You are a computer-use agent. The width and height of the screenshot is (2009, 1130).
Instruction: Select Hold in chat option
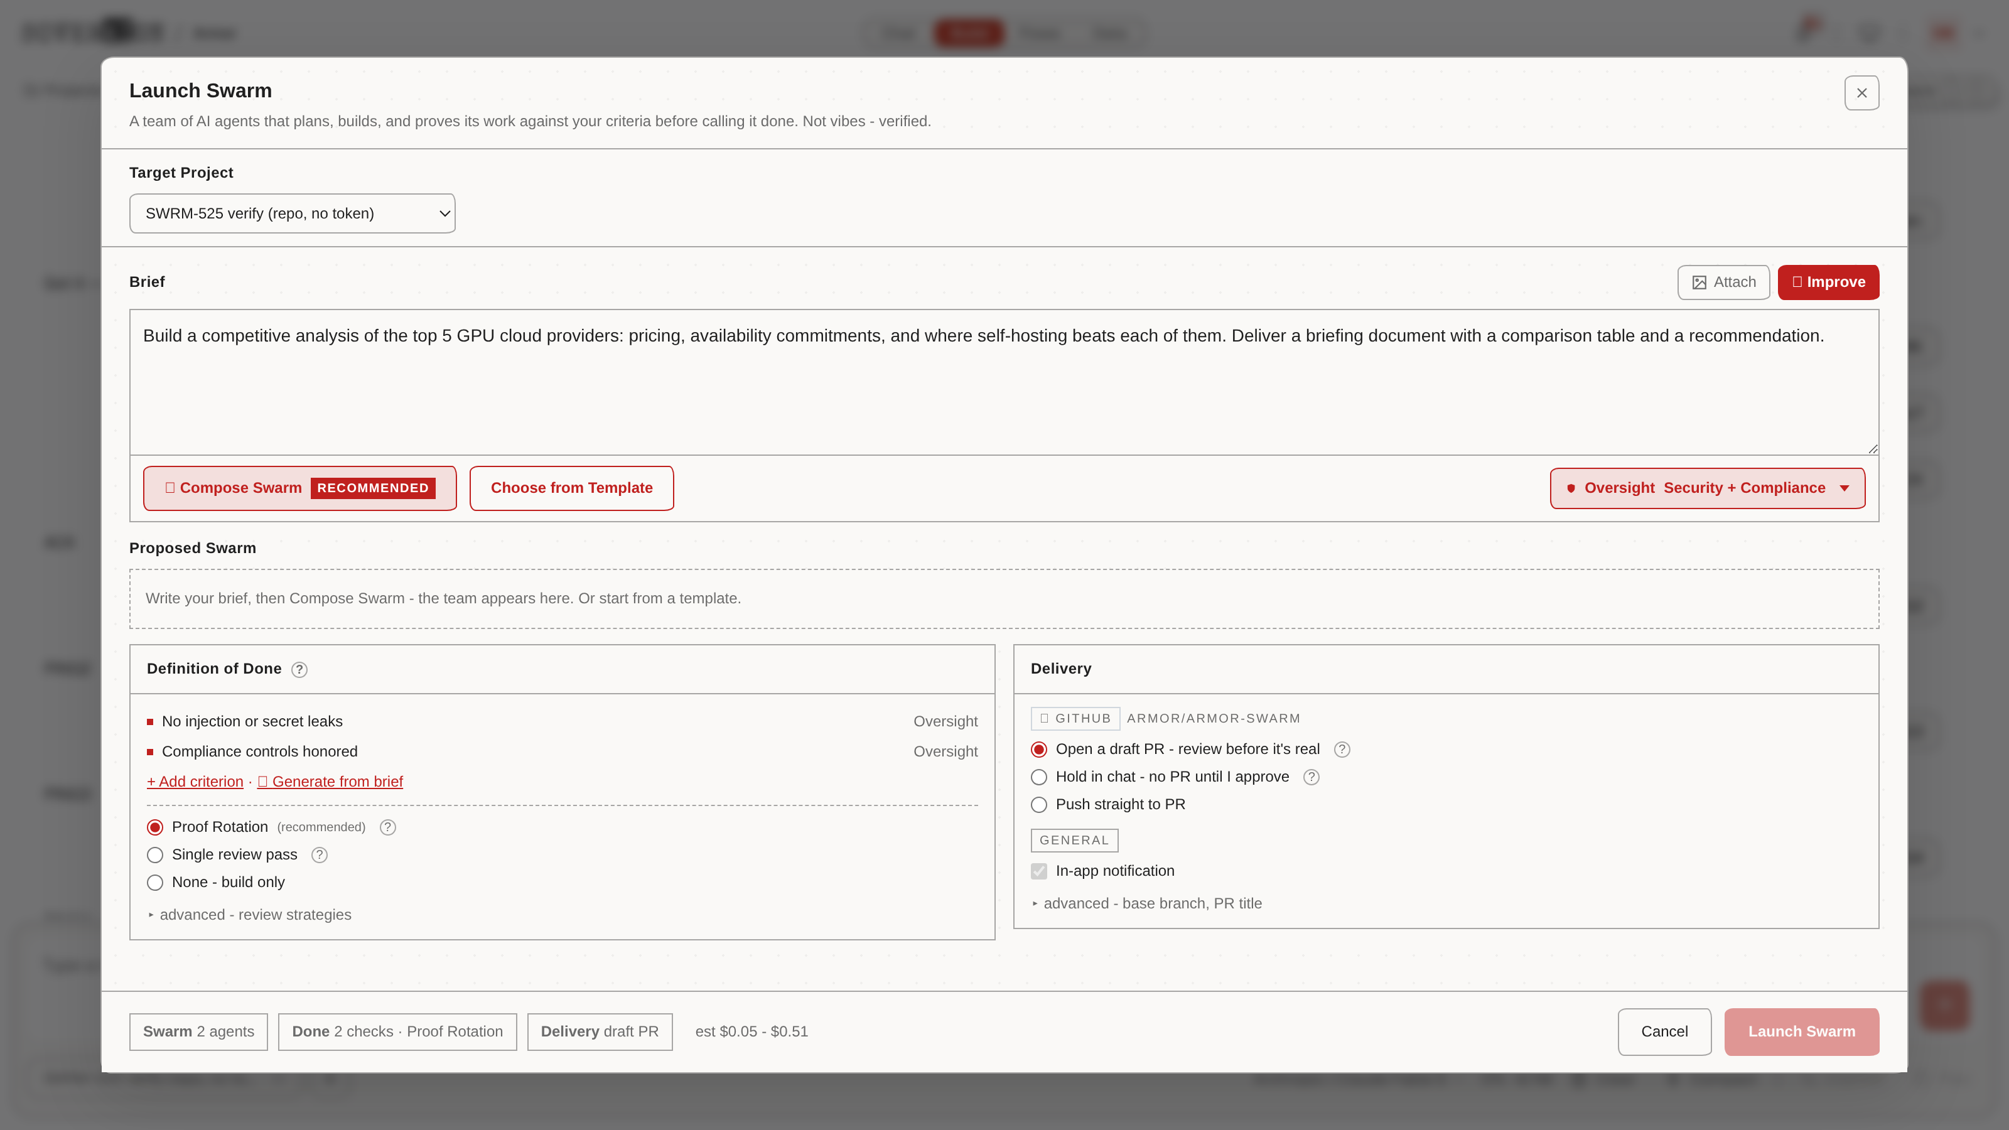coord(1039,777)
